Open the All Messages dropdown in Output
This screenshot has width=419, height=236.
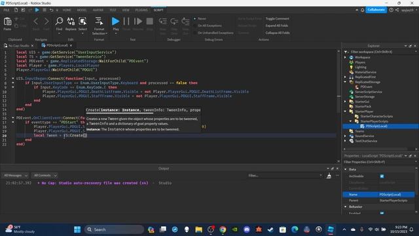point(16,176)
